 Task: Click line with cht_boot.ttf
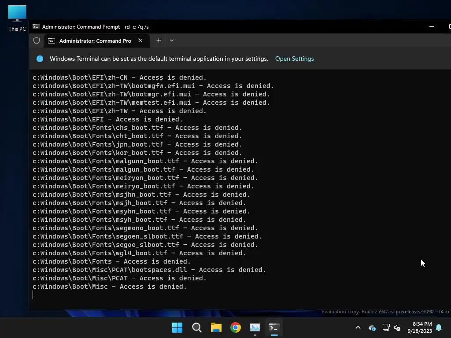click(137, 136)
